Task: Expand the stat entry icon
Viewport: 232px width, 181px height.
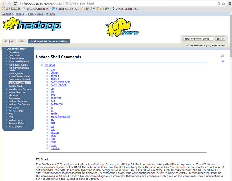Action: pos(47,136)
